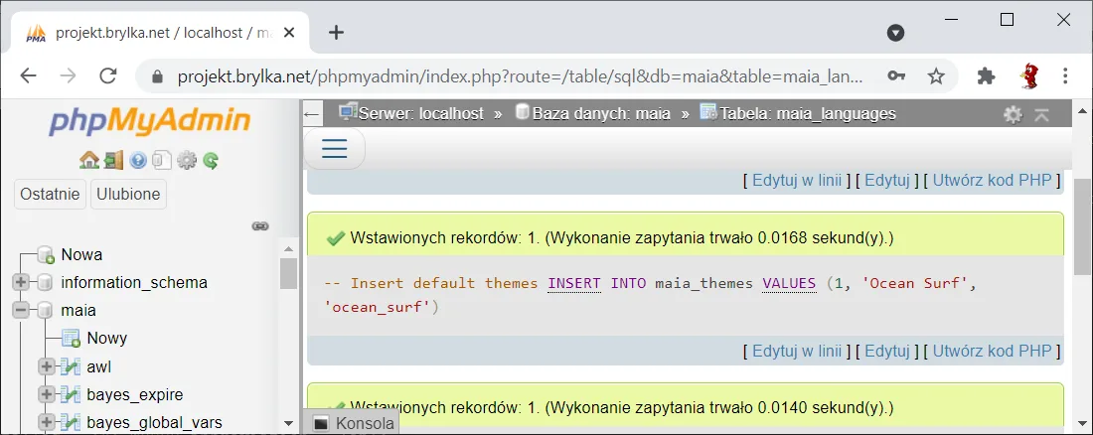Screen dimensions: 1093x435
Task: Click the INSERT keyword in the SQL query
Action: (x=574, y=283)
